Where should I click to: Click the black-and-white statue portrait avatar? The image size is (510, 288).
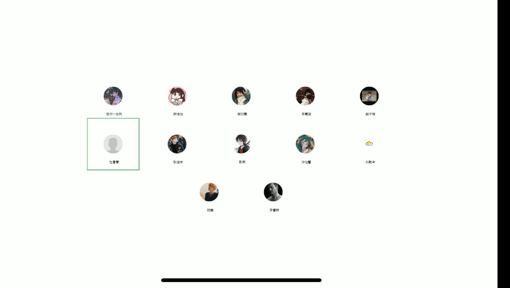[x=273, y=192]
